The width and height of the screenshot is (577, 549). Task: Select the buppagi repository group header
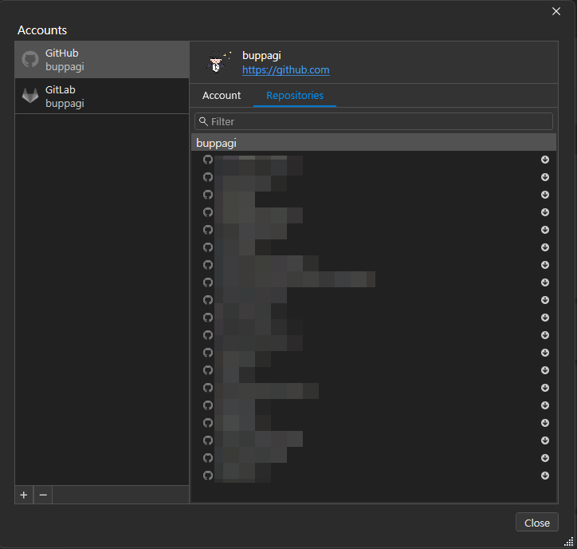tap(374, 143)
